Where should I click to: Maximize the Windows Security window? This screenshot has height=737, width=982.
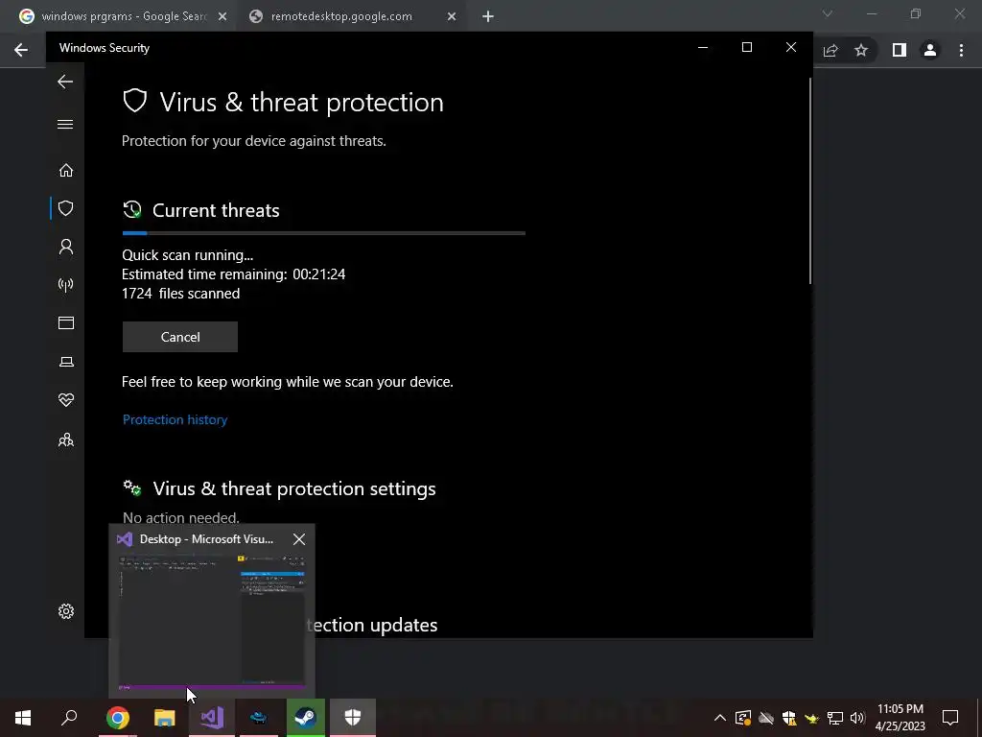746,48
